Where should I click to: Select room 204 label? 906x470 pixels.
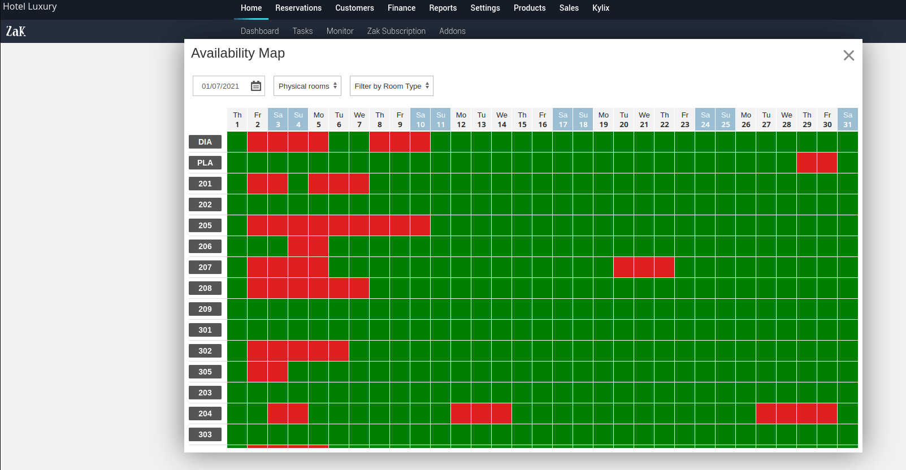tap(205, 414)
